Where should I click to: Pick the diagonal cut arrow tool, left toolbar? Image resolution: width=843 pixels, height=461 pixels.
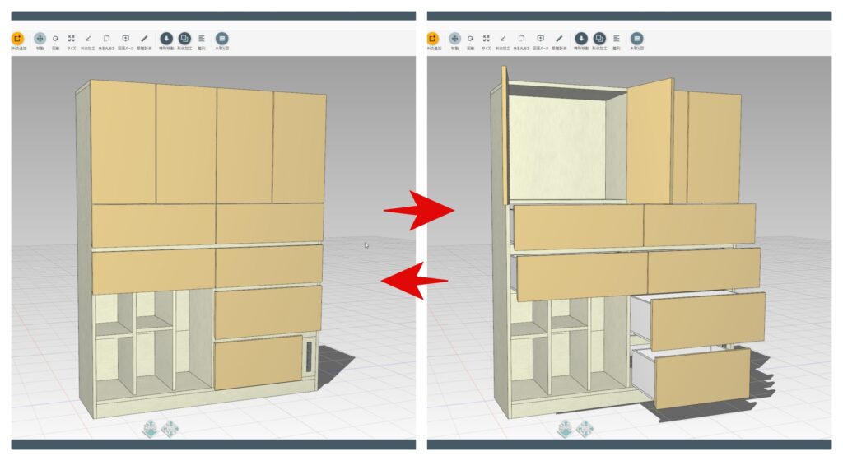(88, 39)
